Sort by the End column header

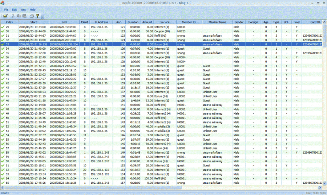(x=64, y=22)
